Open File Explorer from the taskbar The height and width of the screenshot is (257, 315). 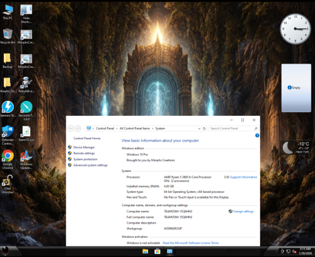[145, 251]
